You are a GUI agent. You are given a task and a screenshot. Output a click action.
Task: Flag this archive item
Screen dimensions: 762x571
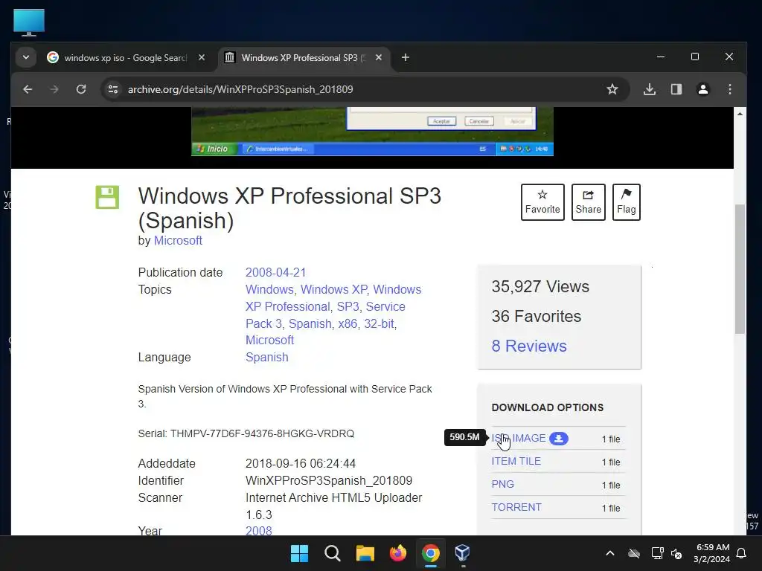[626, 202]
